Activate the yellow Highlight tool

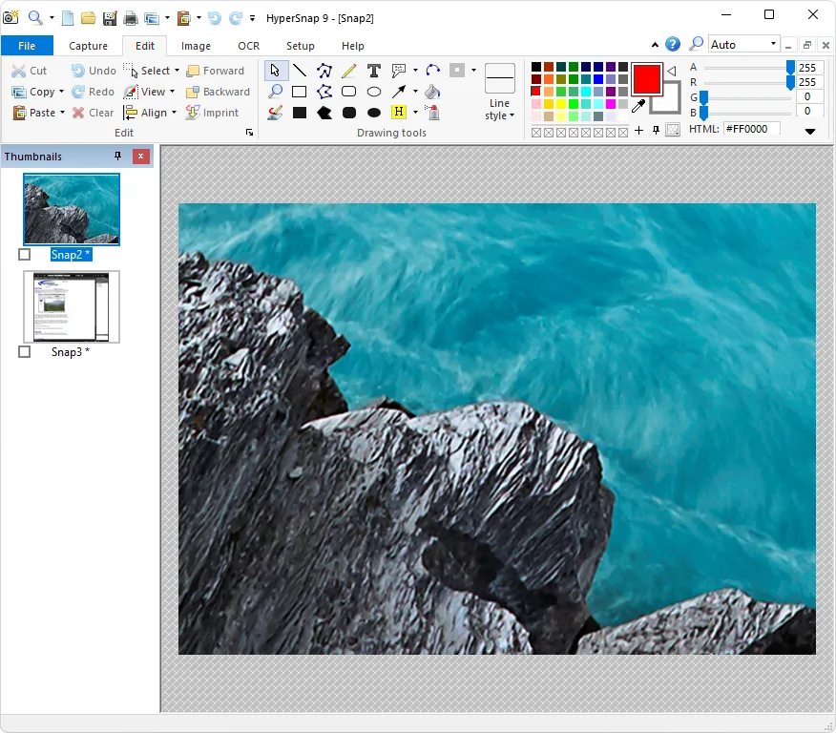point(399,112)
